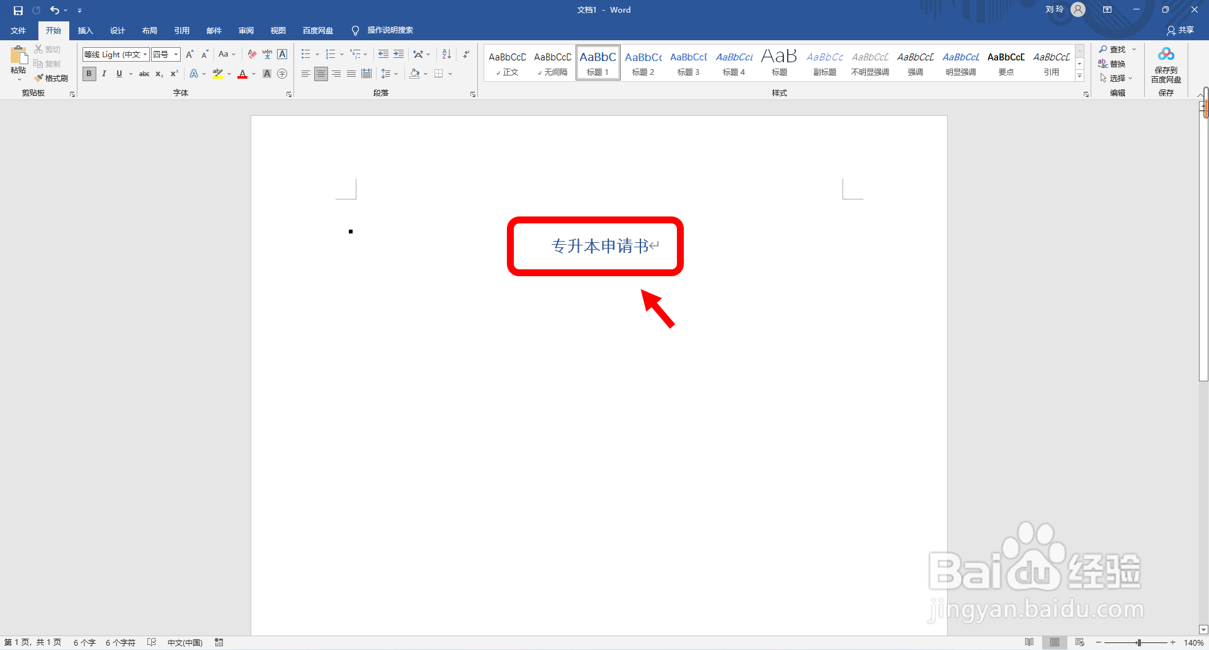Increase indent icon

point(399,55)
